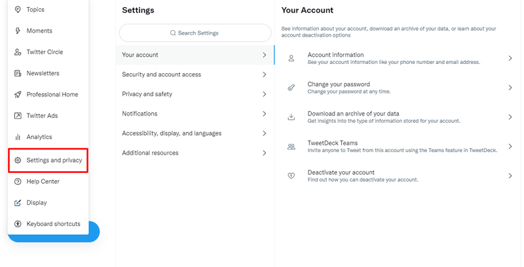Image resolution: width=524 pixels, height=267 pixels.
Task: Click the Professional Home rocket icon
Action: click(x=18, y=95)
